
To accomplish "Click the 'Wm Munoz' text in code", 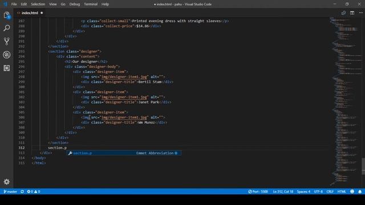I will click(x=147, y=122).
